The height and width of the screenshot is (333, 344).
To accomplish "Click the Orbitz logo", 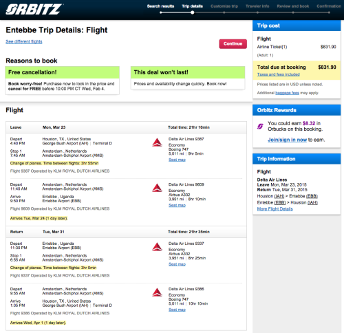I will (34, 10).
